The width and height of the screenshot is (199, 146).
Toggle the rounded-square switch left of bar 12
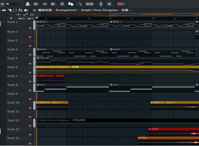(x=23, y=19)
